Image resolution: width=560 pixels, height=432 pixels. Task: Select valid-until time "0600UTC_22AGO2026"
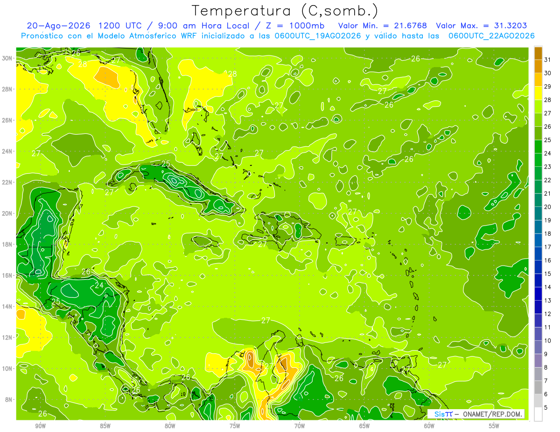coord(491,36)
